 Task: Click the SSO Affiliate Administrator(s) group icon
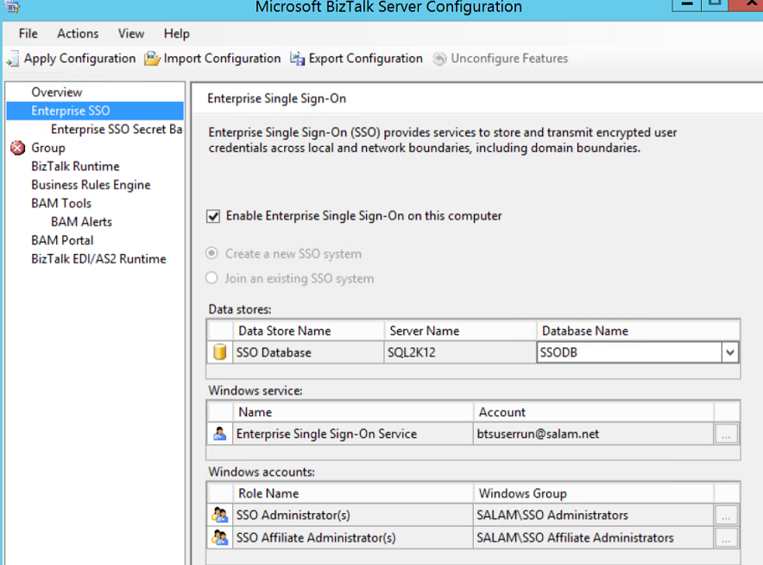point(220,537)
